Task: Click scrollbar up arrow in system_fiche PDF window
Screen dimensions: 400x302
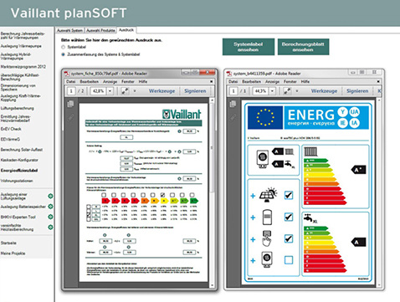Action: (x=212, y=100)
